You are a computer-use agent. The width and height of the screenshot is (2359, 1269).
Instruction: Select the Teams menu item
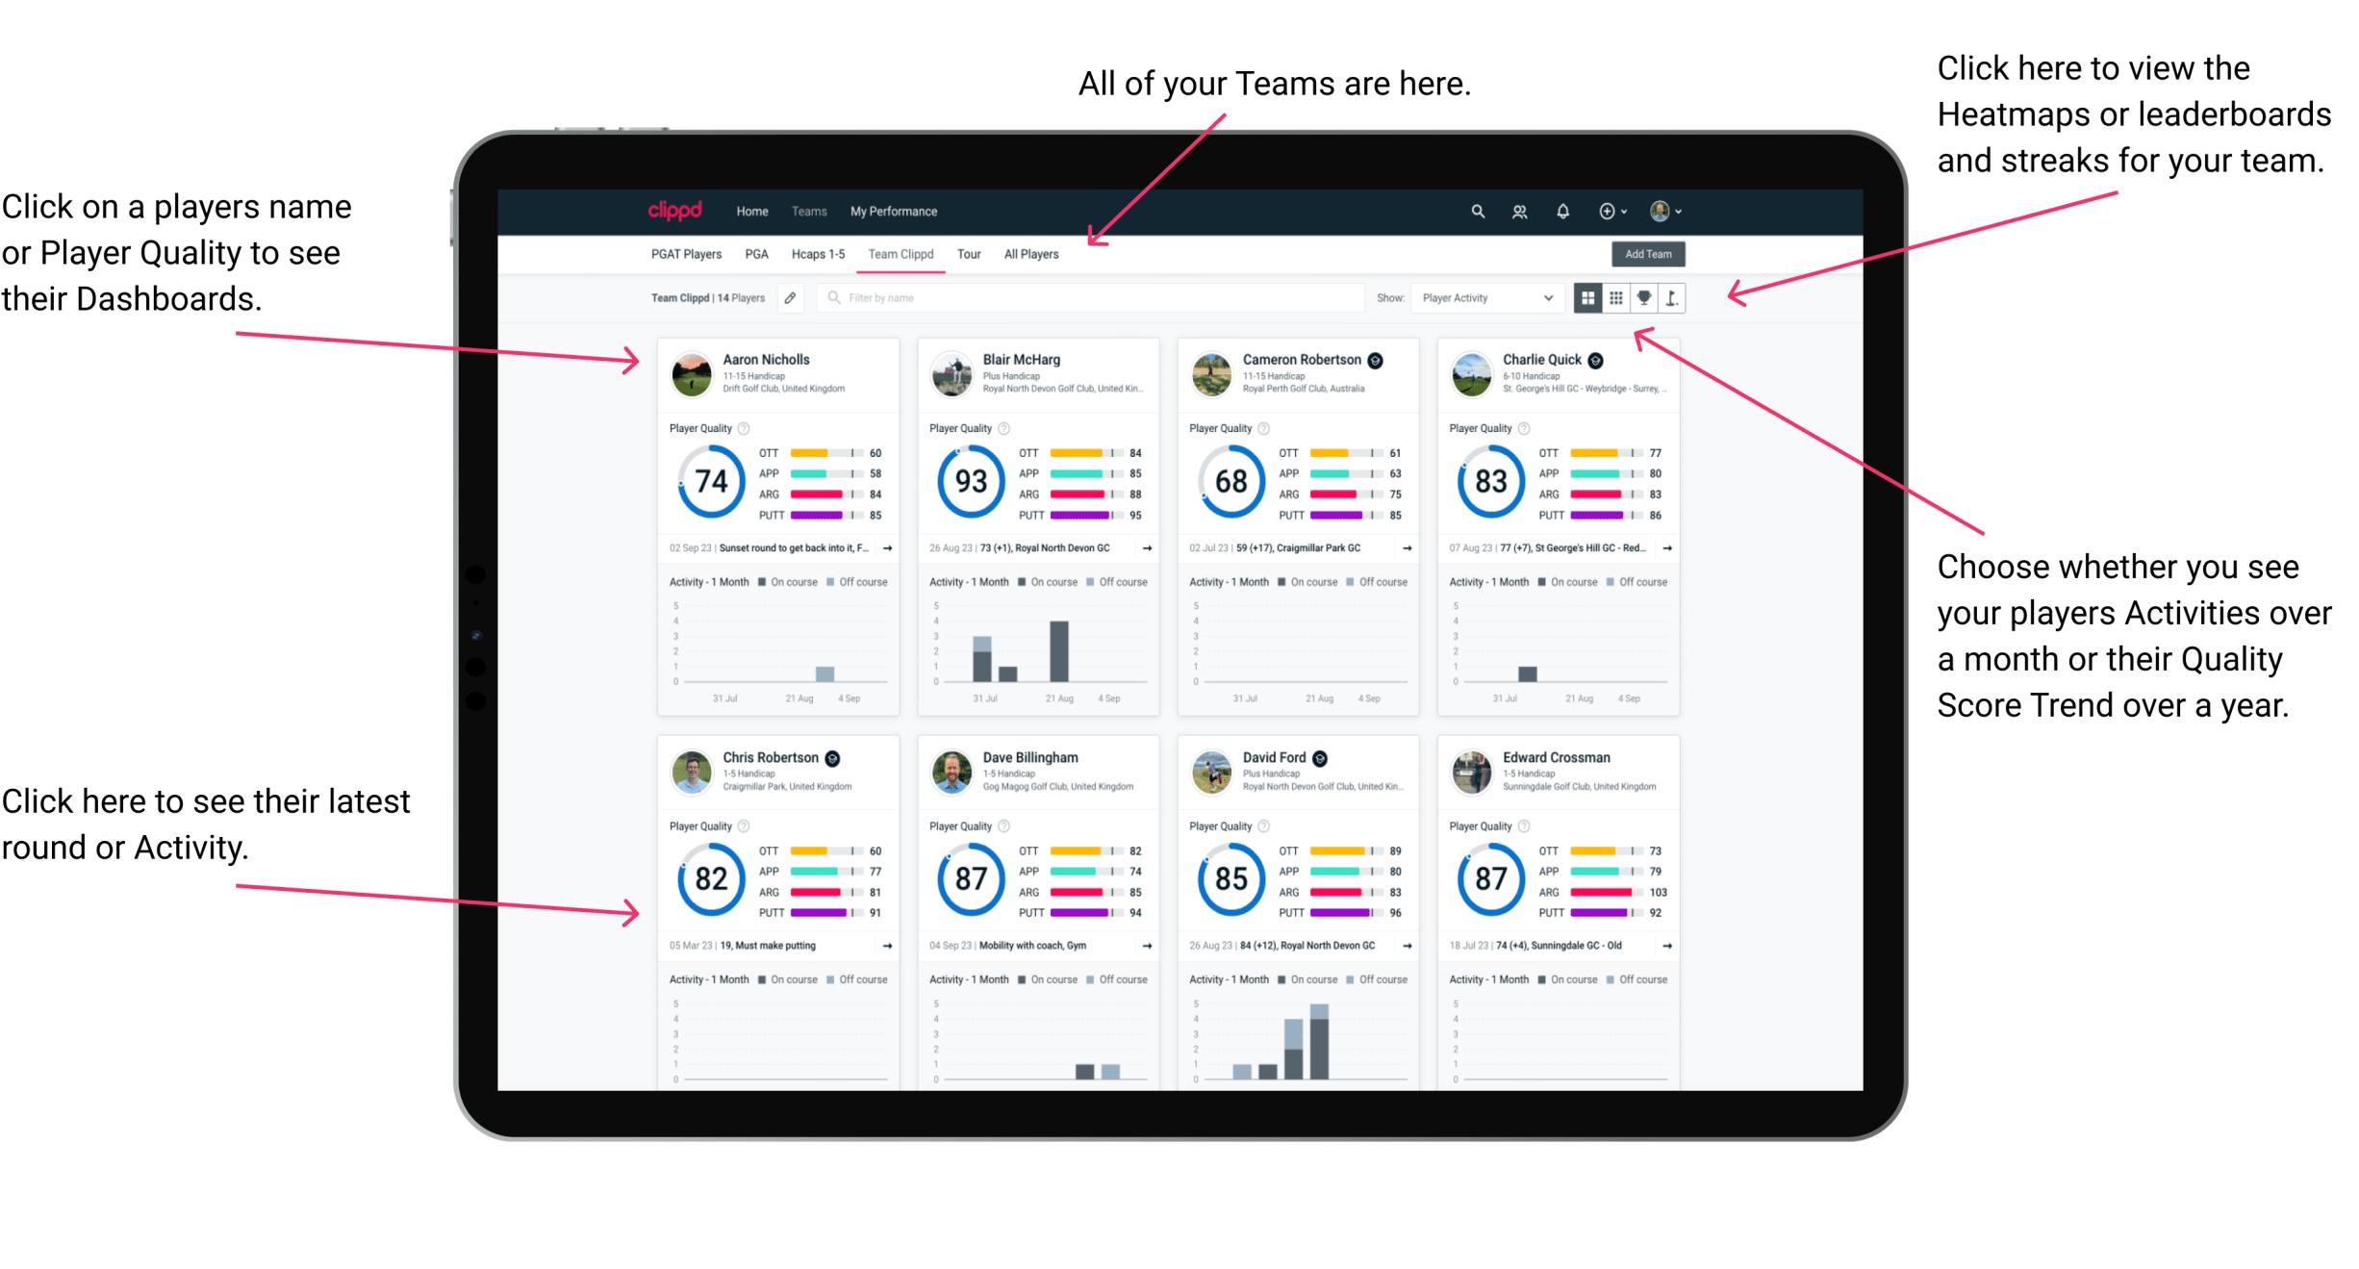811,211
